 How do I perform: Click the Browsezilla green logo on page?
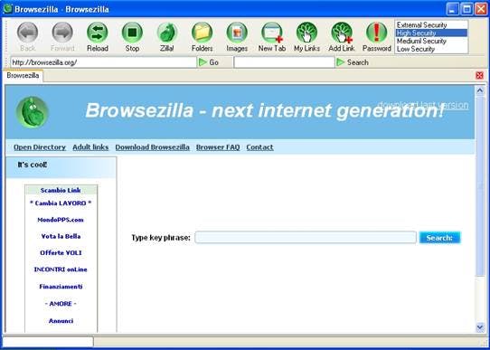33,112
